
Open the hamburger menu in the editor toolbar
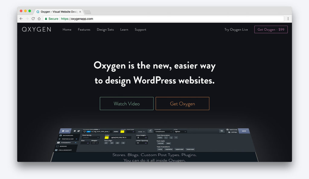221,131
